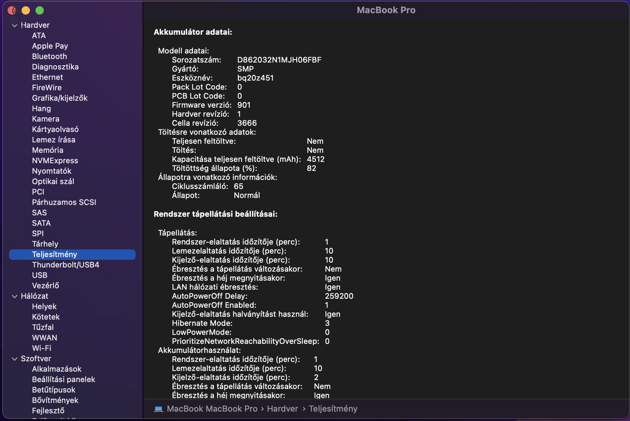Click the device name bq20z451
The height and width of the screenshot is (421, 630).
pos(256,78)
